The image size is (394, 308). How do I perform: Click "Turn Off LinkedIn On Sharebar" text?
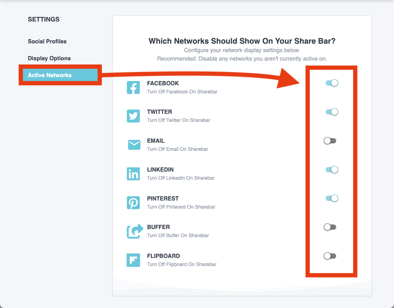pyautogui.click(x=181, y=178)
